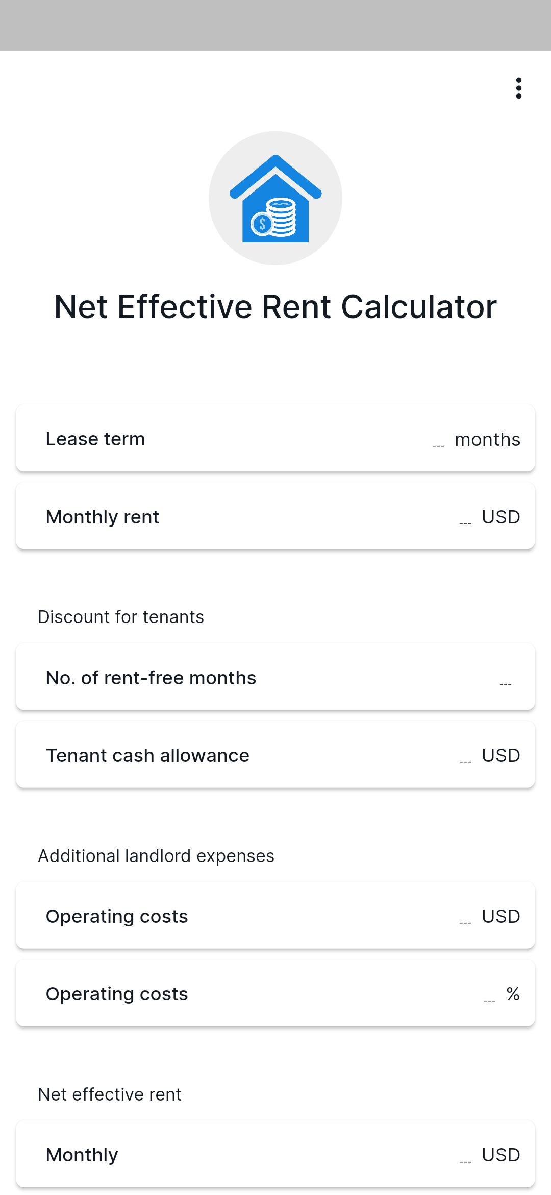Open Tenant cash allowance USD unit selector
551x1195 pixels.
(x=501, y=755)
